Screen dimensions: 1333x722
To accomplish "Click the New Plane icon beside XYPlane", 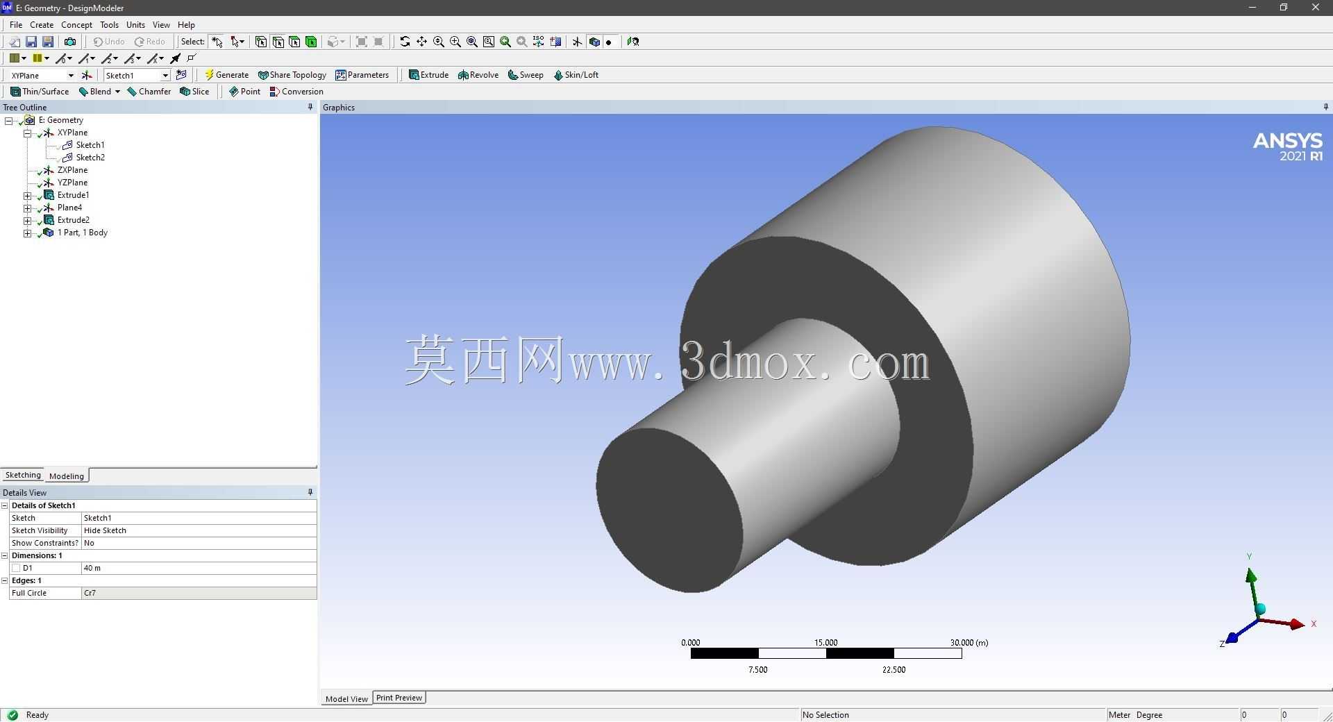I will click(x=87, y=75).
